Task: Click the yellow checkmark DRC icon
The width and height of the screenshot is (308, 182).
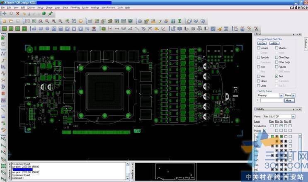Action: [160, 21]
